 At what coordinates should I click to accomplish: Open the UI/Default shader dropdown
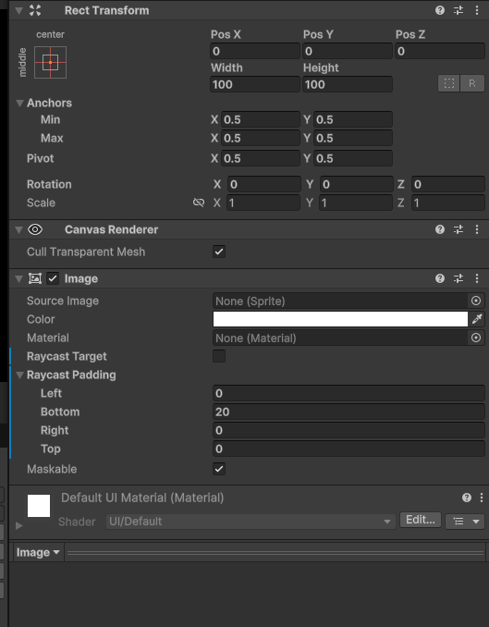click(x=251, y=522)
